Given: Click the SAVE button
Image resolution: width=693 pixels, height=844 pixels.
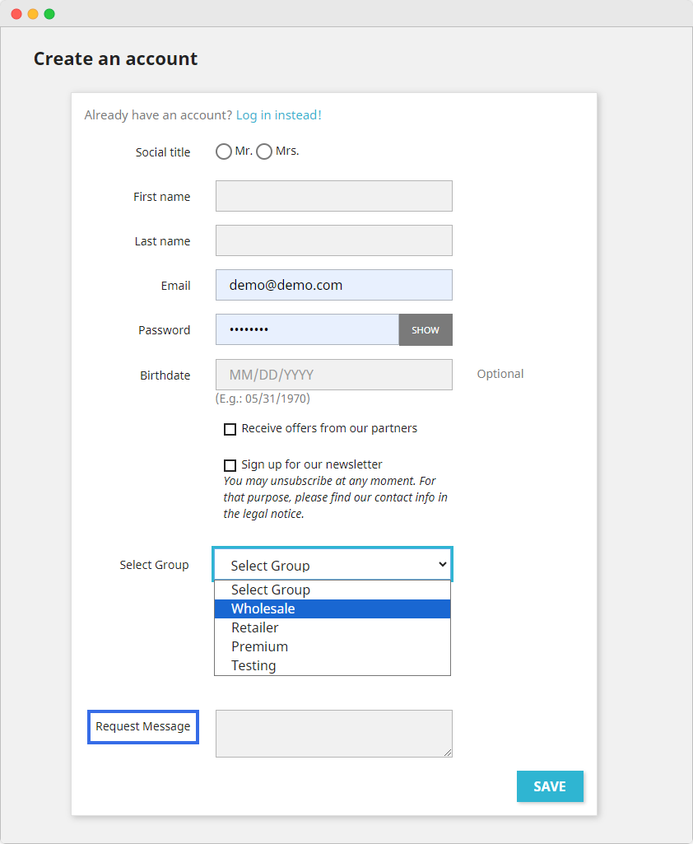Looking at the screenshot, I should [x=549, y=786].
